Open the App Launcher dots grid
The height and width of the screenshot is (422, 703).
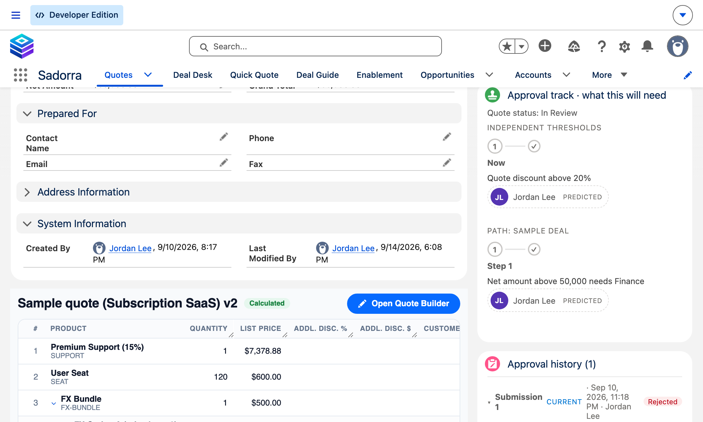click(x=21, y=75)
